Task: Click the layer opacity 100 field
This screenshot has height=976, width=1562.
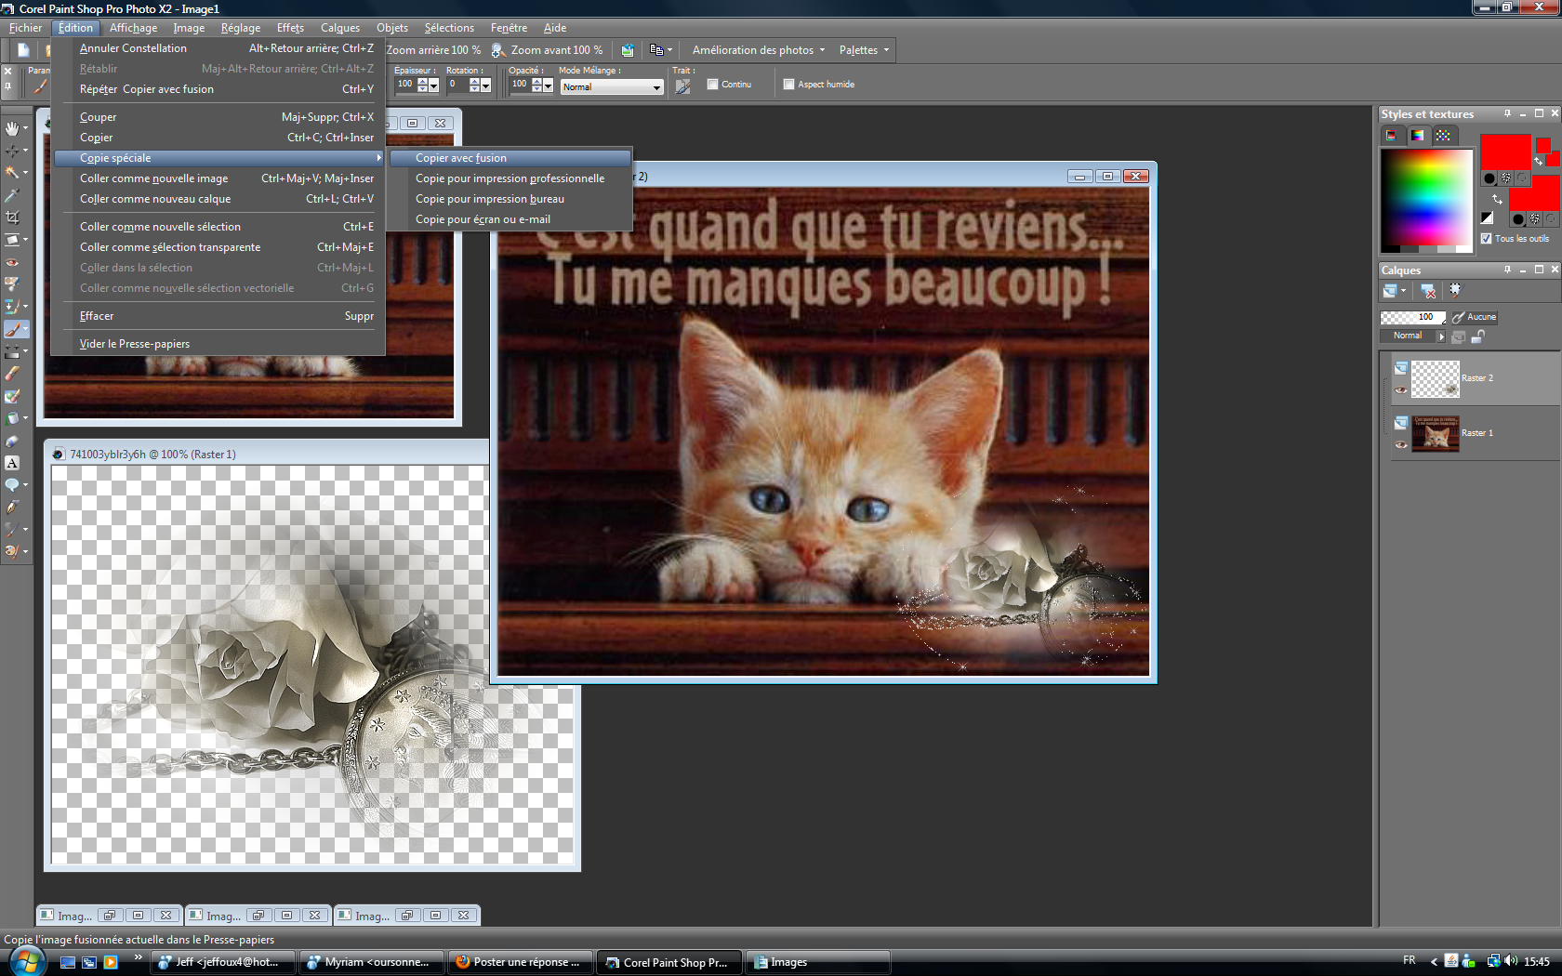Action: 1413,317
